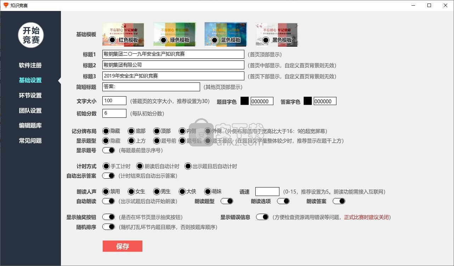
Task: Choose 出示题目后自动计时 timing mode
Action: 187,166
